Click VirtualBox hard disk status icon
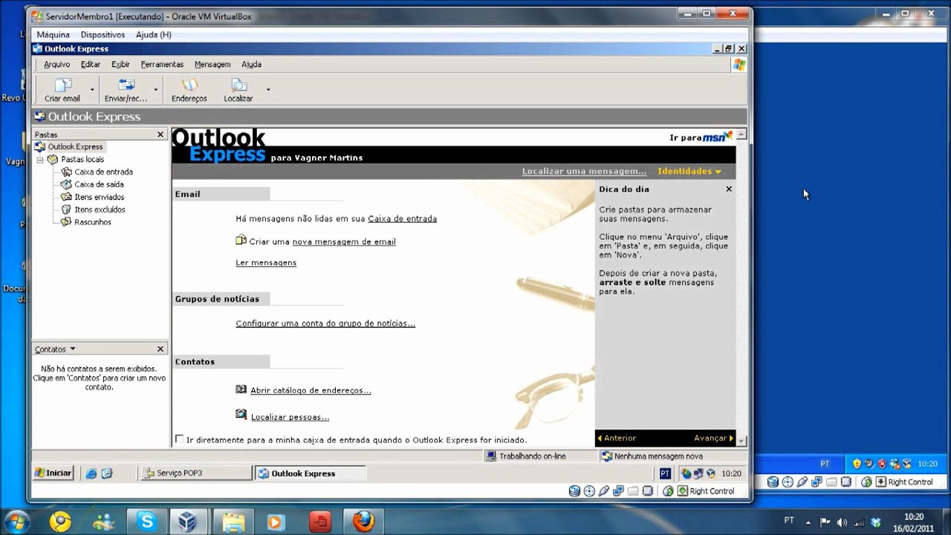951x535 pixels. tap(574, 491)
